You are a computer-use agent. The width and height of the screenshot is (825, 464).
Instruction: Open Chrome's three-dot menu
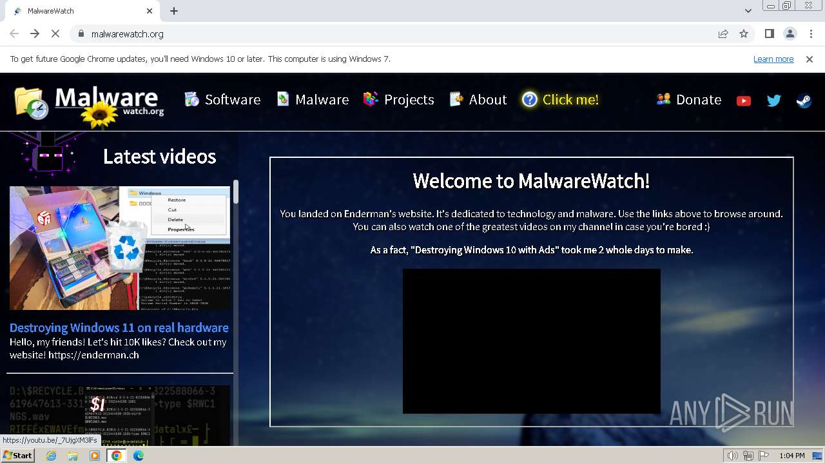(811, 34)
